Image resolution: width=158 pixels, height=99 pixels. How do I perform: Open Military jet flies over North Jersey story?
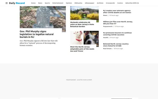(118, 23)
